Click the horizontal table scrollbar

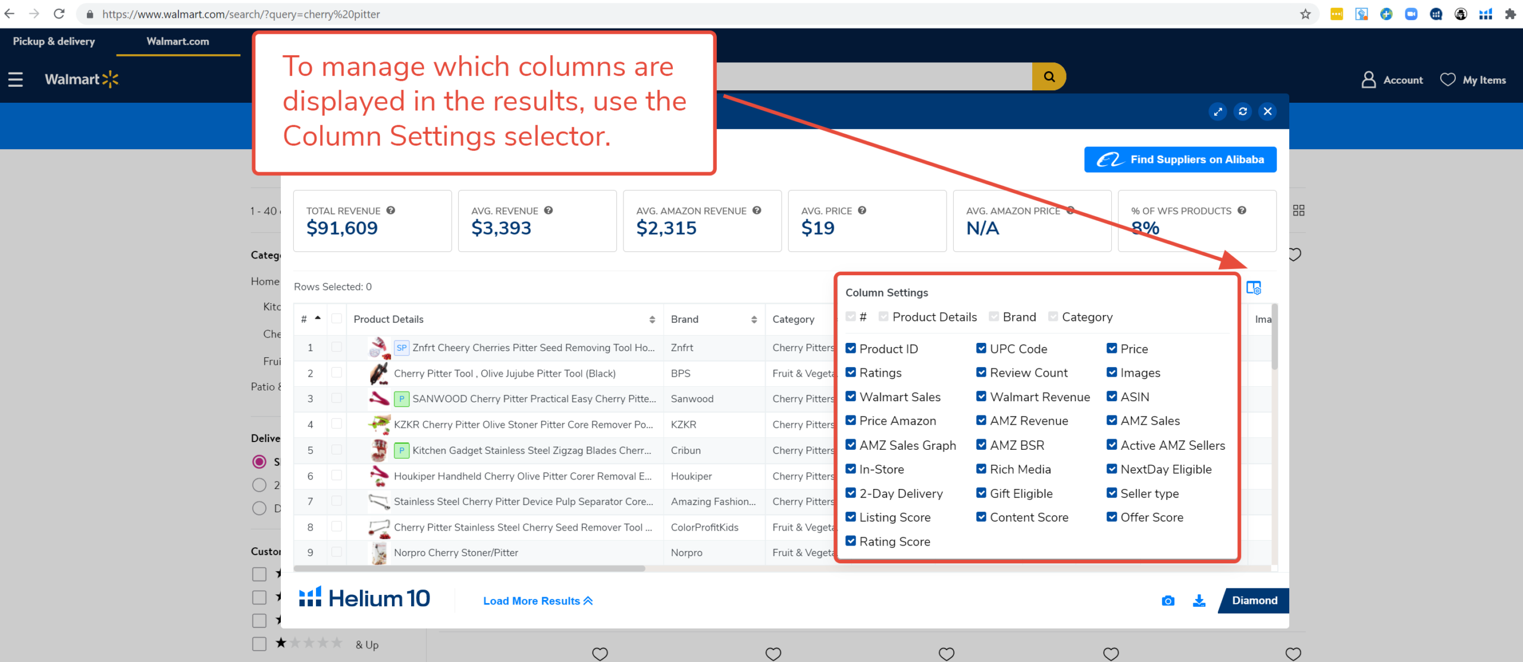coord(470,569)
